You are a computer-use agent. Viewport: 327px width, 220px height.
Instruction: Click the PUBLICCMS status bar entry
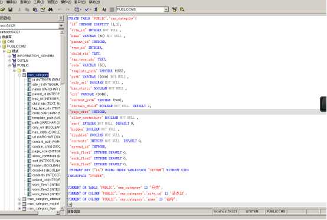(x=276, y=212)
